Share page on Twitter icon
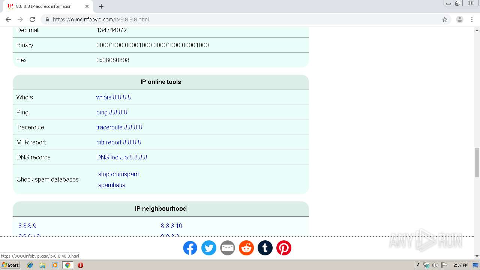The width and height of the screenshot is (480, 270). (209, 248)
